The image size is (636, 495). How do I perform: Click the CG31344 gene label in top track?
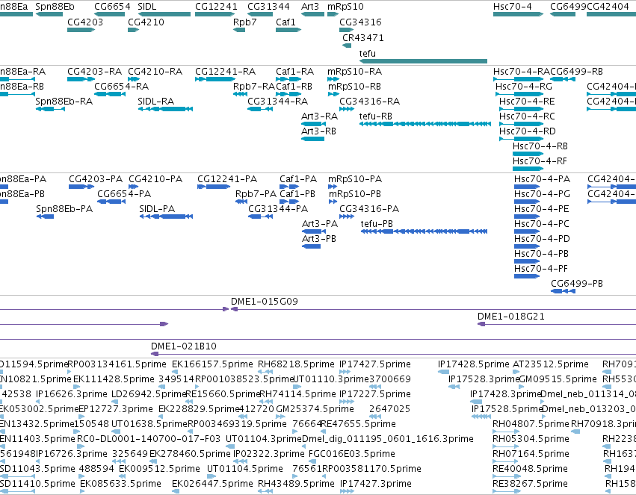(268, 7)
